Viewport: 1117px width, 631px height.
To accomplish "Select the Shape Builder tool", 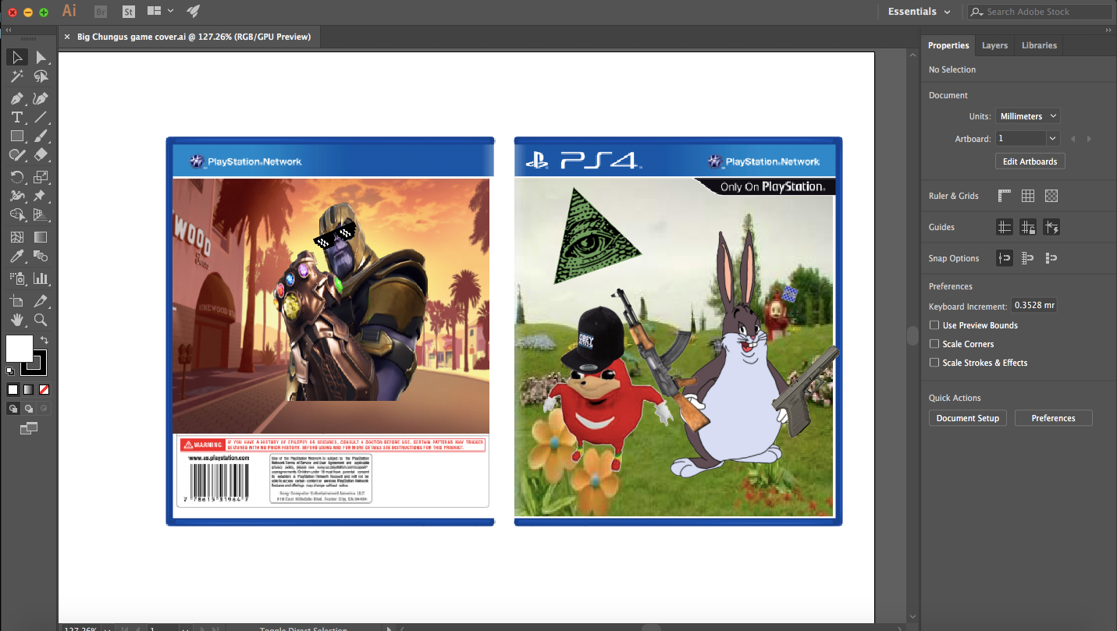I will tap(16, 214).
